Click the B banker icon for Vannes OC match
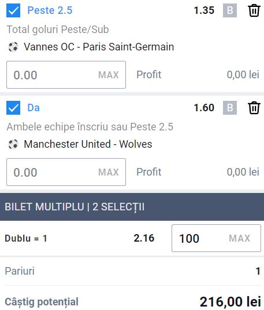 [230, 10]
